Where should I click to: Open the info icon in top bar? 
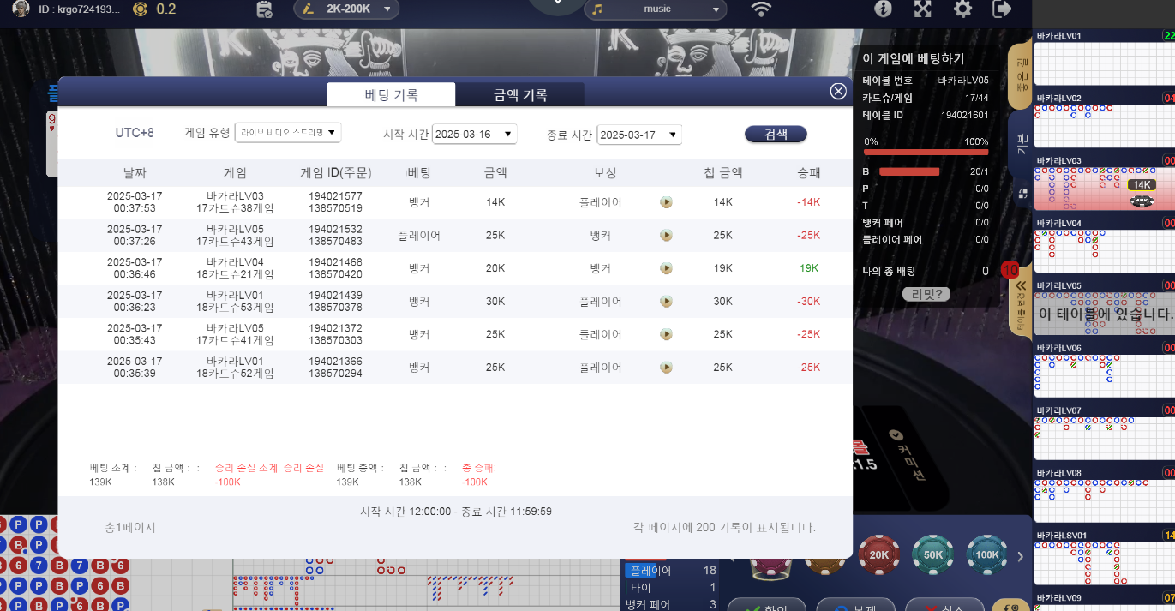[x=883, y=9]
